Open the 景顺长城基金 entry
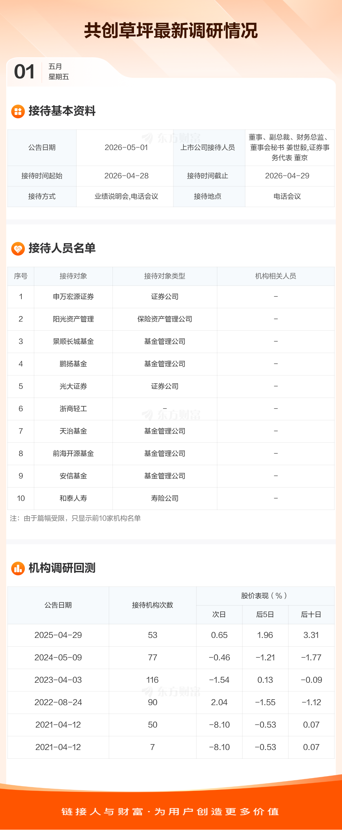 click(73, 342)
